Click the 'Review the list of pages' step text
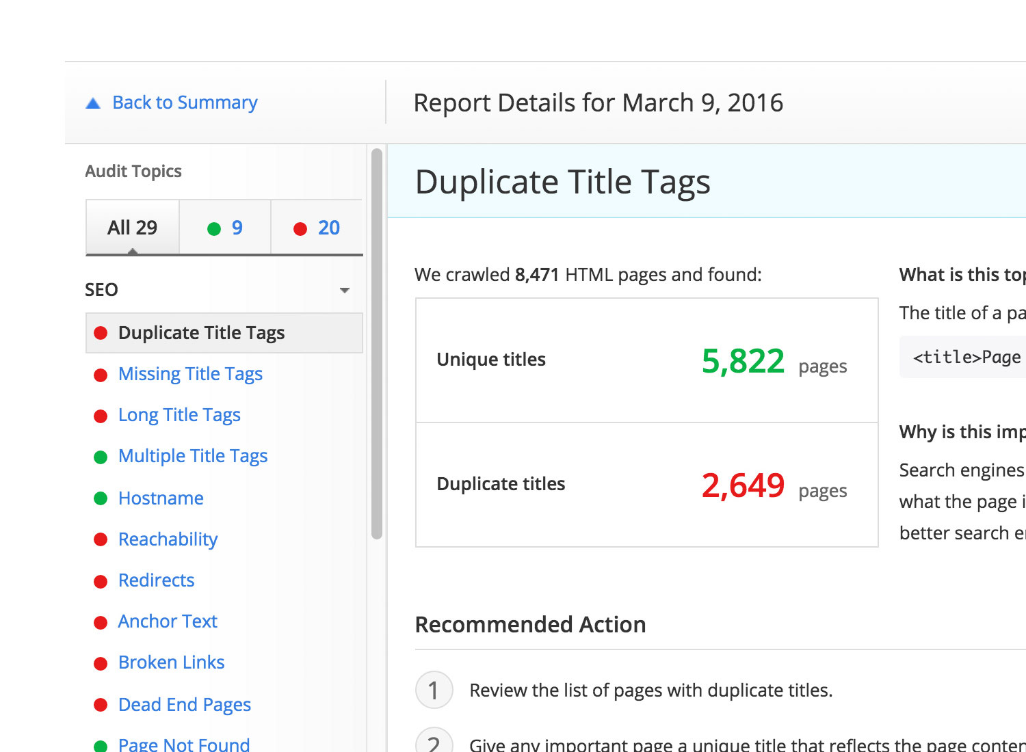The width and height of the screenshot is (1026, 752). coord(650,690)
